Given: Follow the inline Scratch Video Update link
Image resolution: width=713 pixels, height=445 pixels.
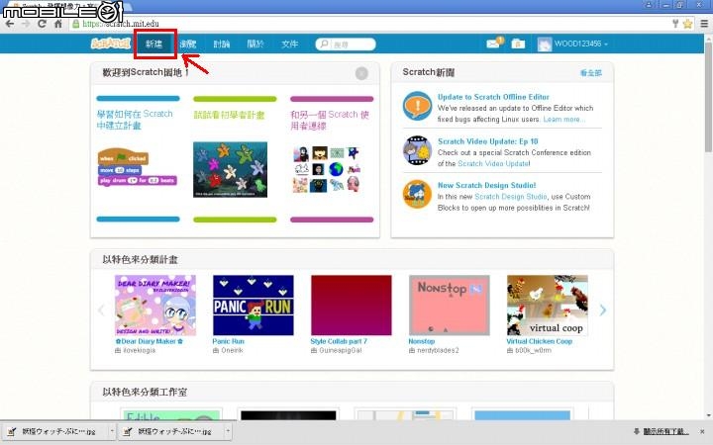Looking at the screenshot, I should coord(494,163).
